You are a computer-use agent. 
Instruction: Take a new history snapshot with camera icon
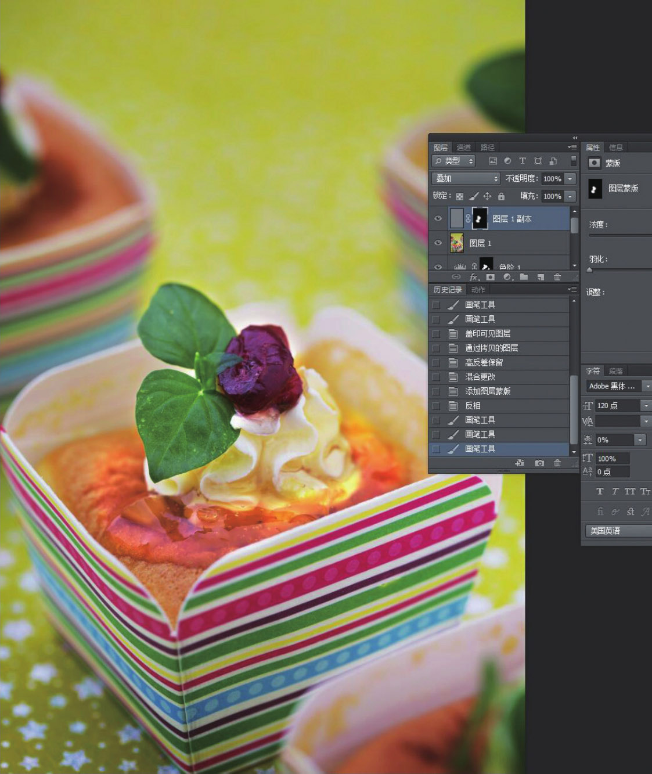[540, 463]
